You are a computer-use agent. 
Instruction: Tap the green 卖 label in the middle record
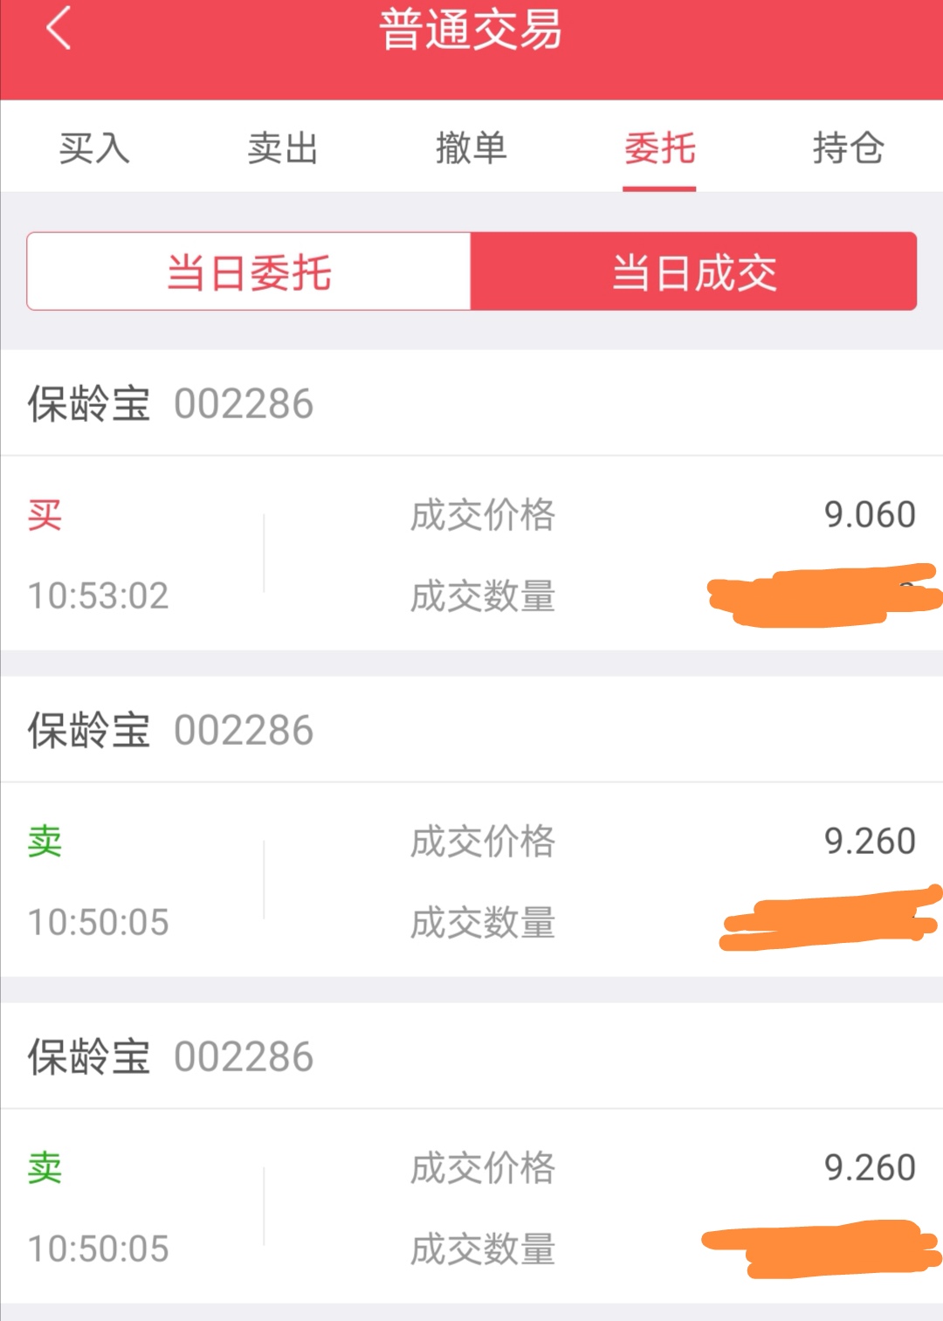[45, 842]
